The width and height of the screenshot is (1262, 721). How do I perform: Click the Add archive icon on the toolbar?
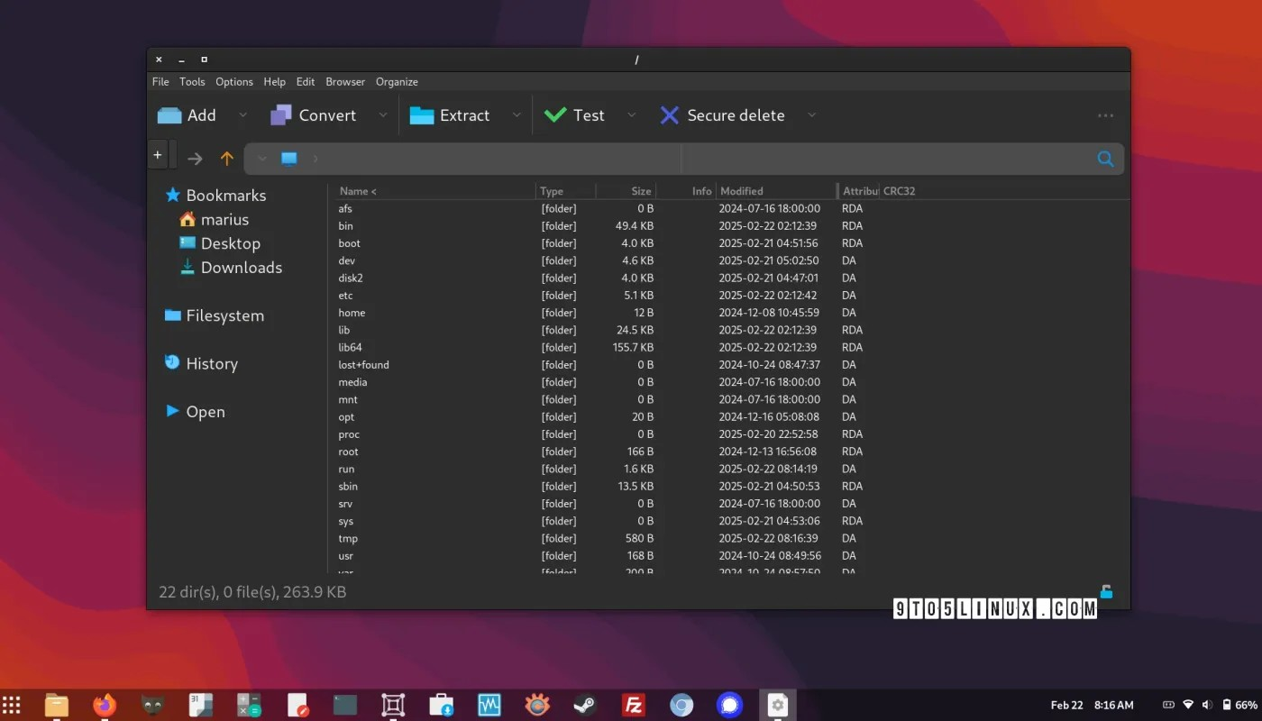click(170, 114)
